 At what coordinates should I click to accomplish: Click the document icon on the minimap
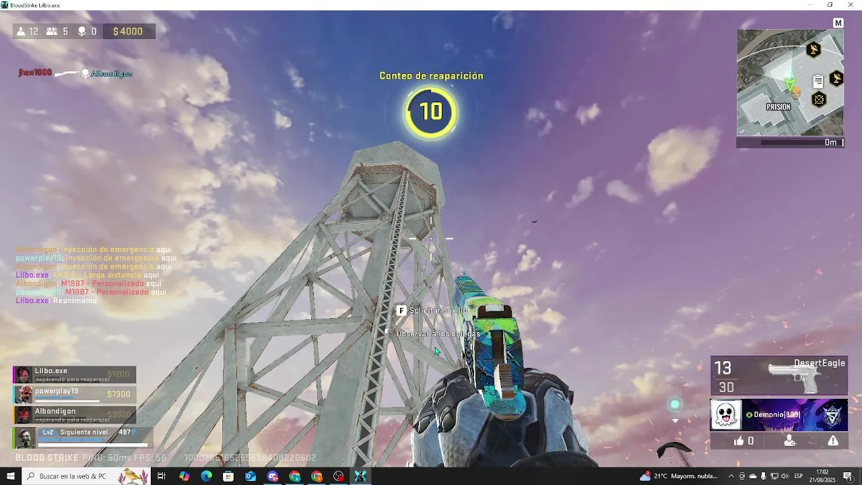click(818, 82)
